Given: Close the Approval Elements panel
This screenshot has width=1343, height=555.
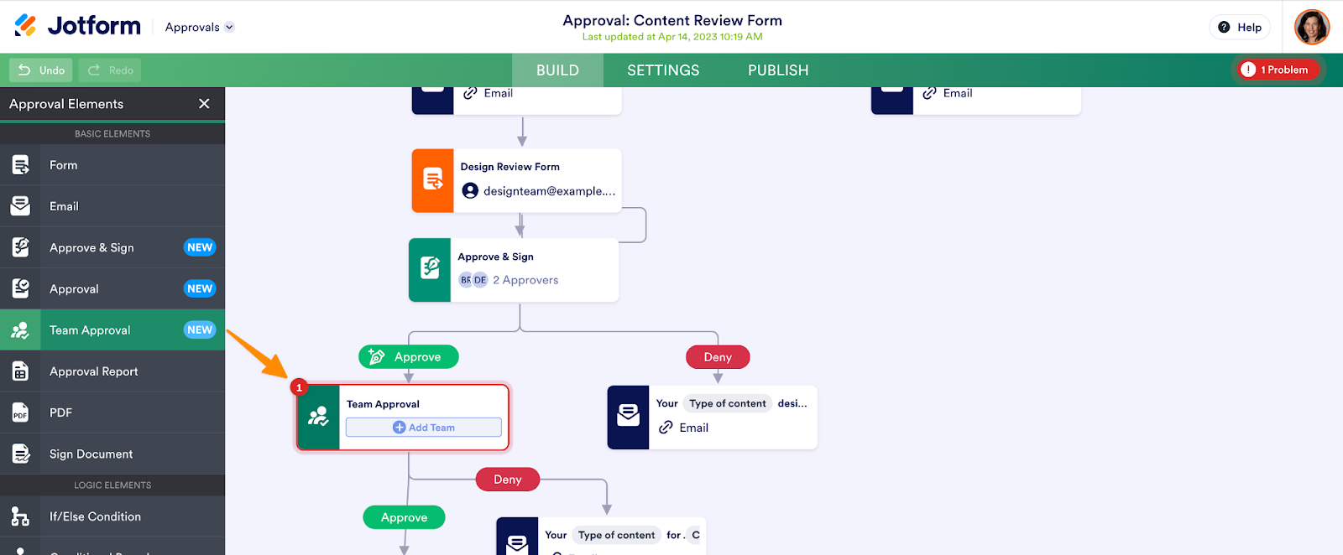Looking at the screenshot, I should coord(204,104).
